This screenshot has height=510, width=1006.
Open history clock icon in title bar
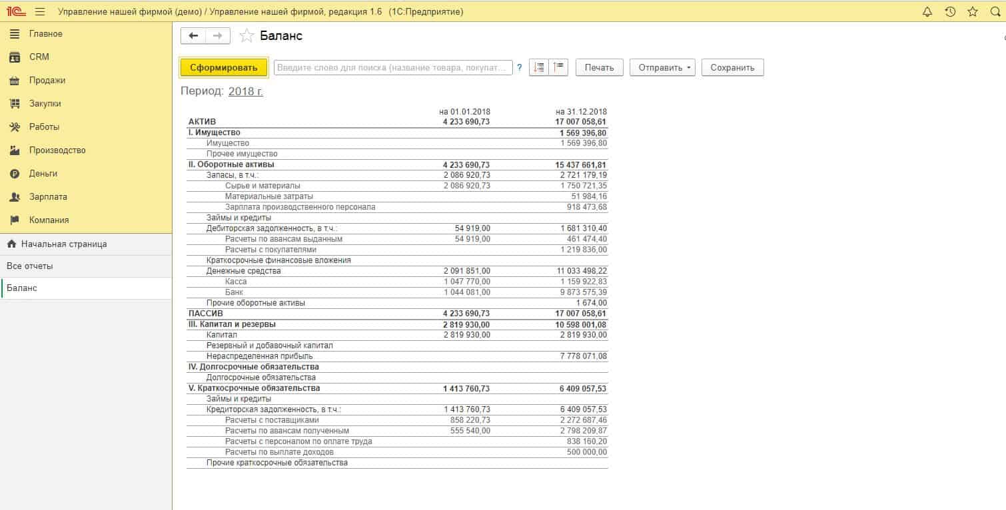950,11
